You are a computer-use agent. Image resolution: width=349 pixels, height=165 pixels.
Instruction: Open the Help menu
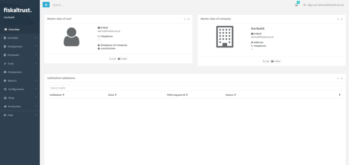click(x=20, y=115)
